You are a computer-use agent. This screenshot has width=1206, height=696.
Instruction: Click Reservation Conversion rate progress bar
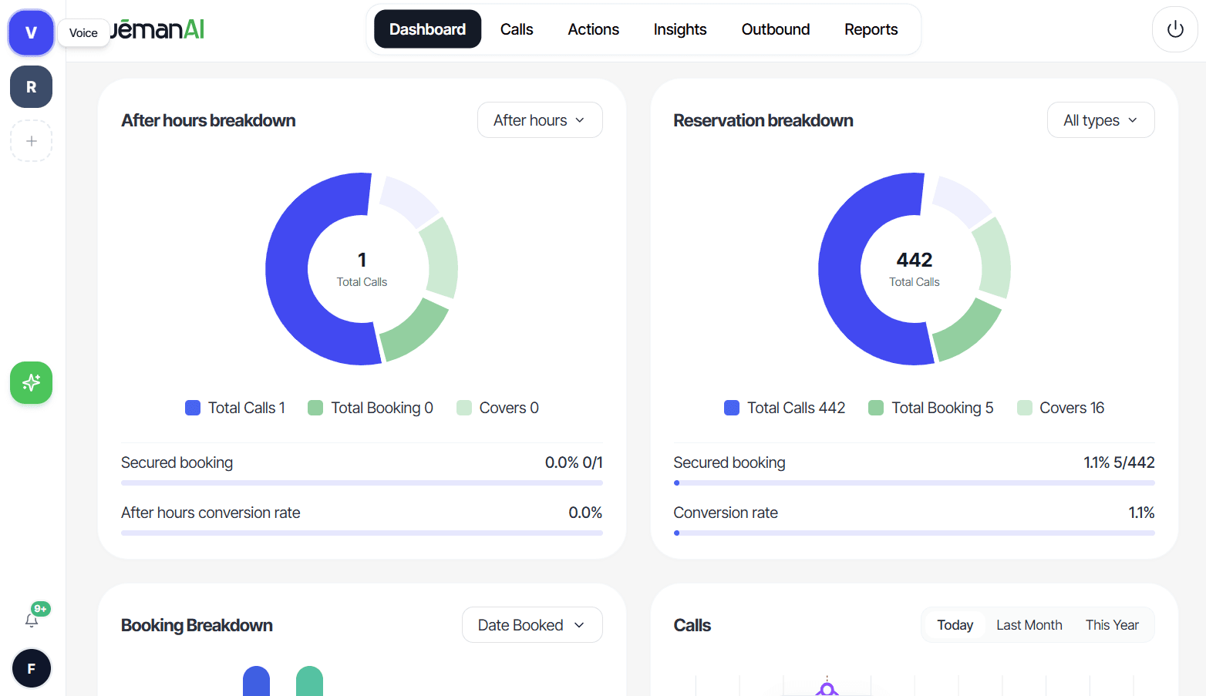click(x=914, y=533)
